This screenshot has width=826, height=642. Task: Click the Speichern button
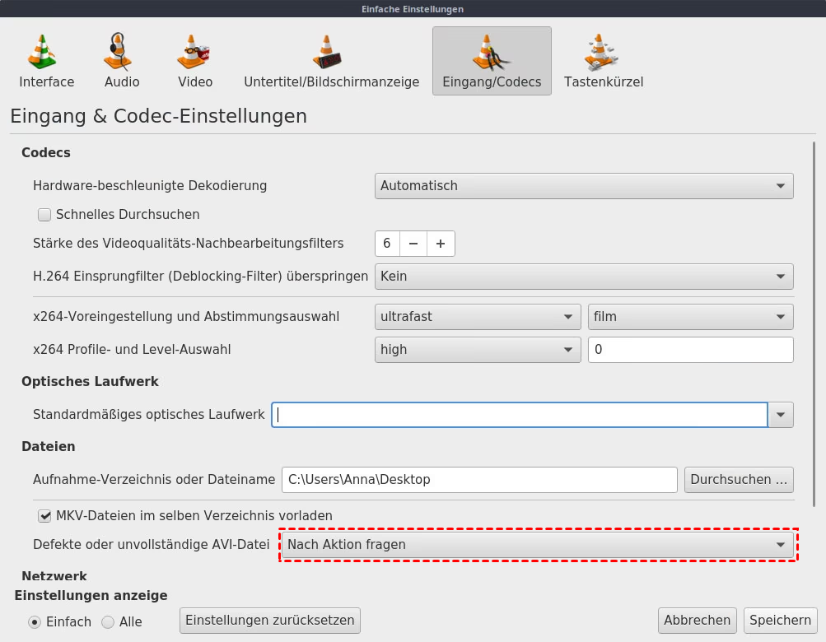(780, 621)
